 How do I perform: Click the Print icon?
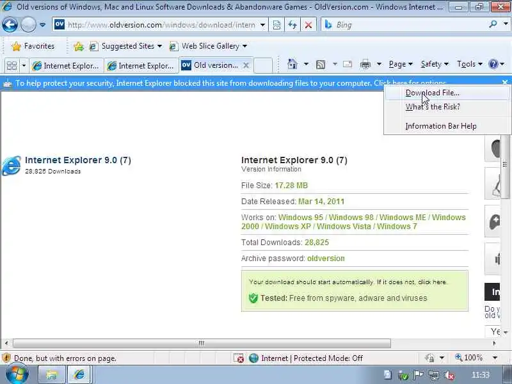click(365, 65)
